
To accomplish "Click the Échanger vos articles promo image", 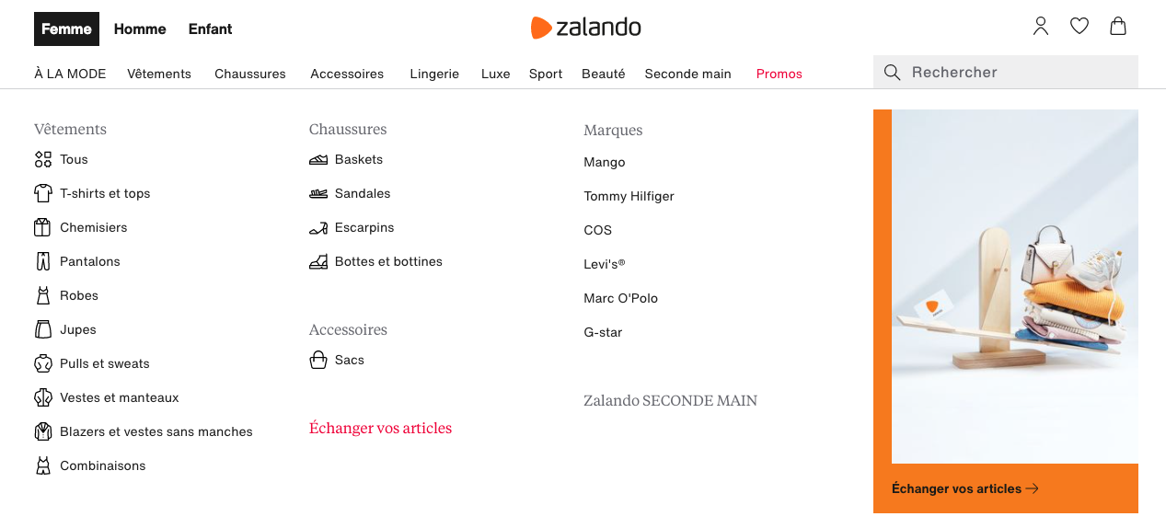I will (x=1015, y=286).
